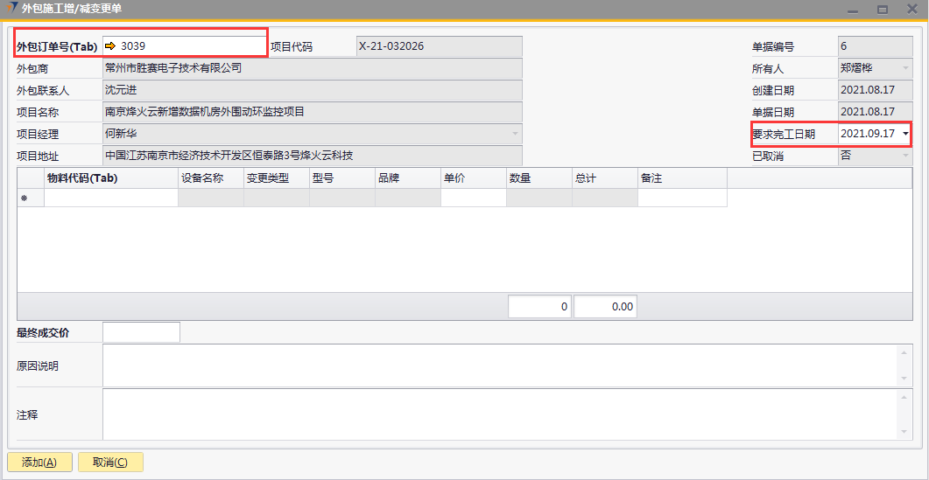Image resolution: width=929 pixels, height=480 pixels.
Task: Click the scroll-up arrow in 原因说明 box
Action: coord(904,352)
